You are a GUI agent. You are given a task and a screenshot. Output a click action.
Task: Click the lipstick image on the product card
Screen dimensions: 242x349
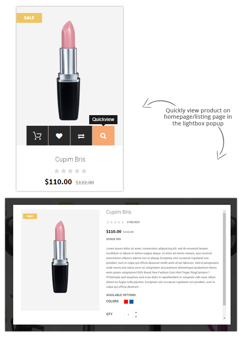point(69,70)
